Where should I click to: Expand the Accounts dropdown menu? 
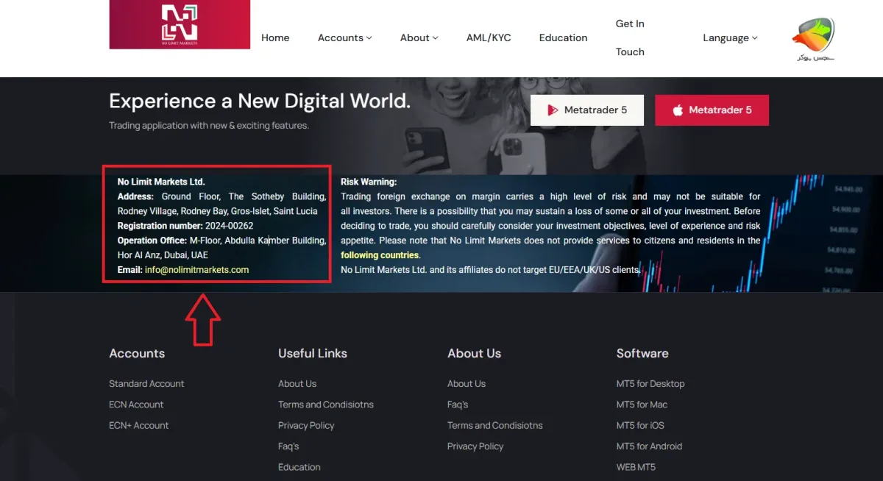344,38
